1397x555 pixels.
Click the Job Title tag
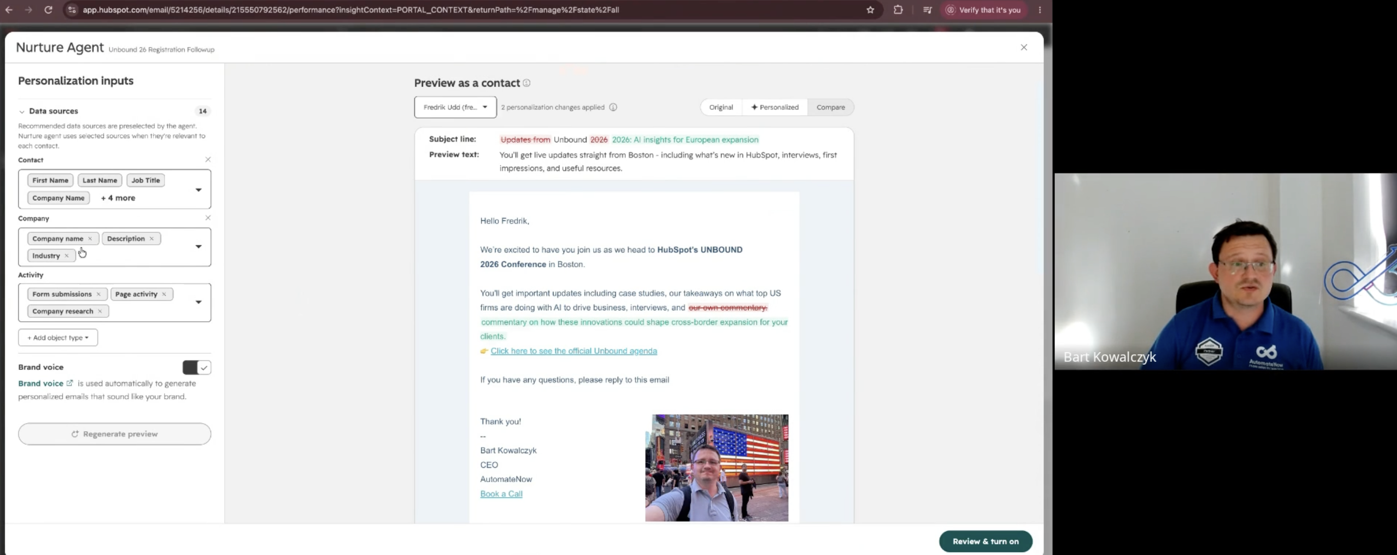(x=145, y=181)
